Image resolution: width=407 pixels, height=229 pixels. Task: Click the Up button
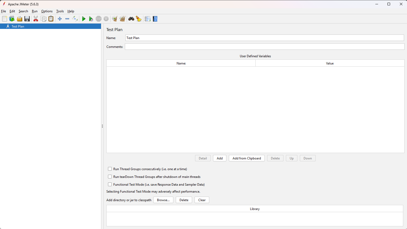[292, 158]
